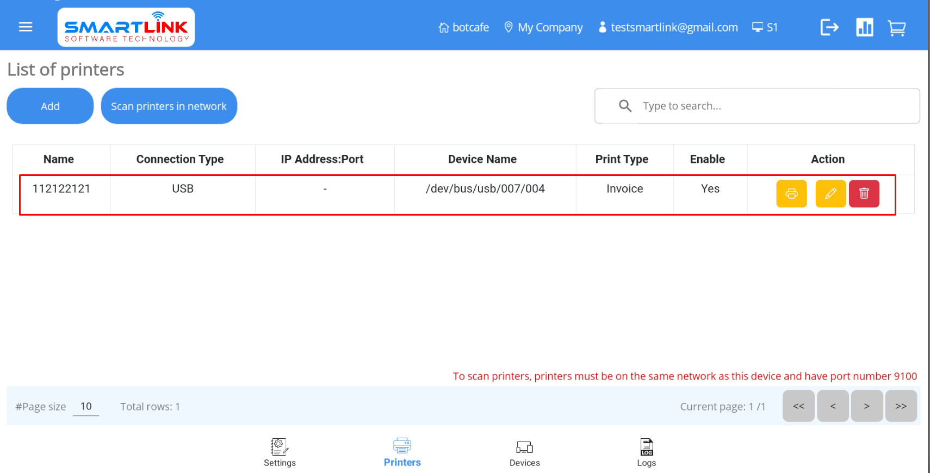The height and width of the screenshot is (473, 930).
Task: Go to the last page with >>
Action: click(901, 406)
